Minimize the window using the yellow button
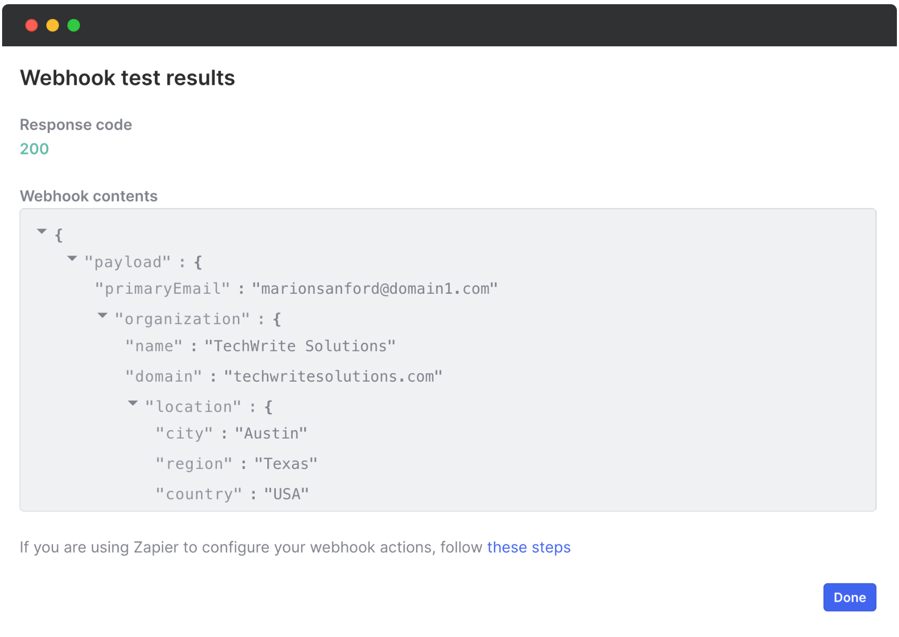This screenshot has width=899, height=637. (53, 25)
